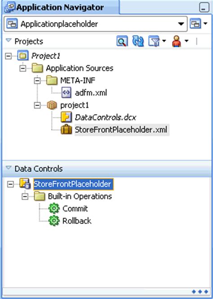Open the navigator display options person icon
The width and height of the screenshot is (213, 299).
(x=180, y=41)
